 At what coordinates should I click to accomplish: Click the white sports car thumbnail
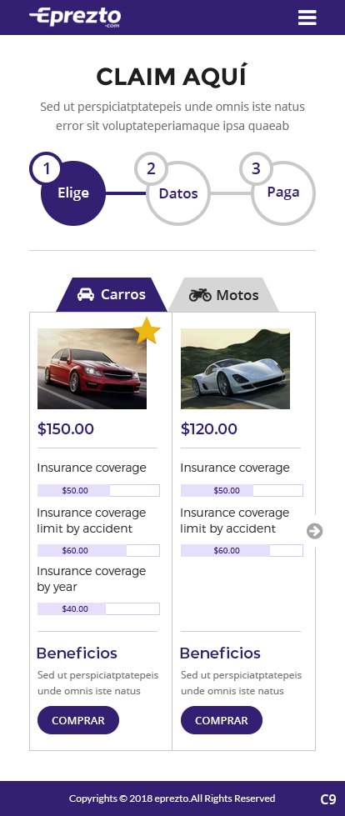(235, 368)
